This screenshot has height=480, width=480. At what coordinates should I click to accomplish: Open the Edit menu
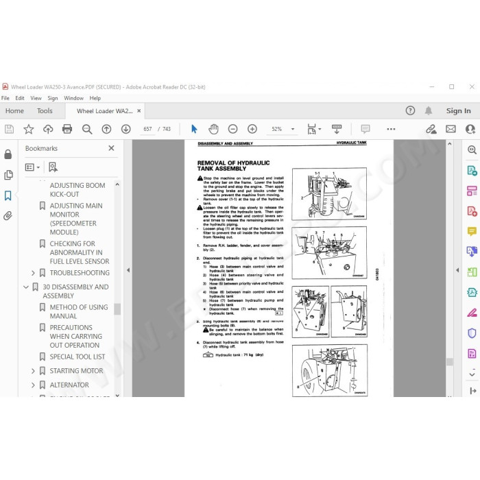pos(20,98)
